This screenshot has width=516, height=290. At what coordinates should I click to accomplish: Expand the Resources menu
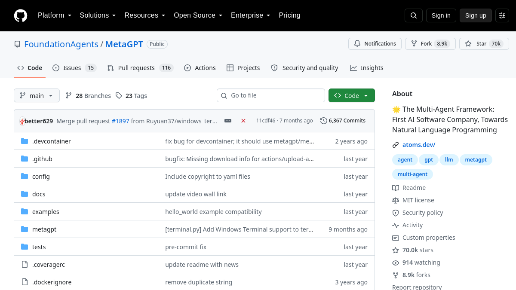tap(145, 15)
